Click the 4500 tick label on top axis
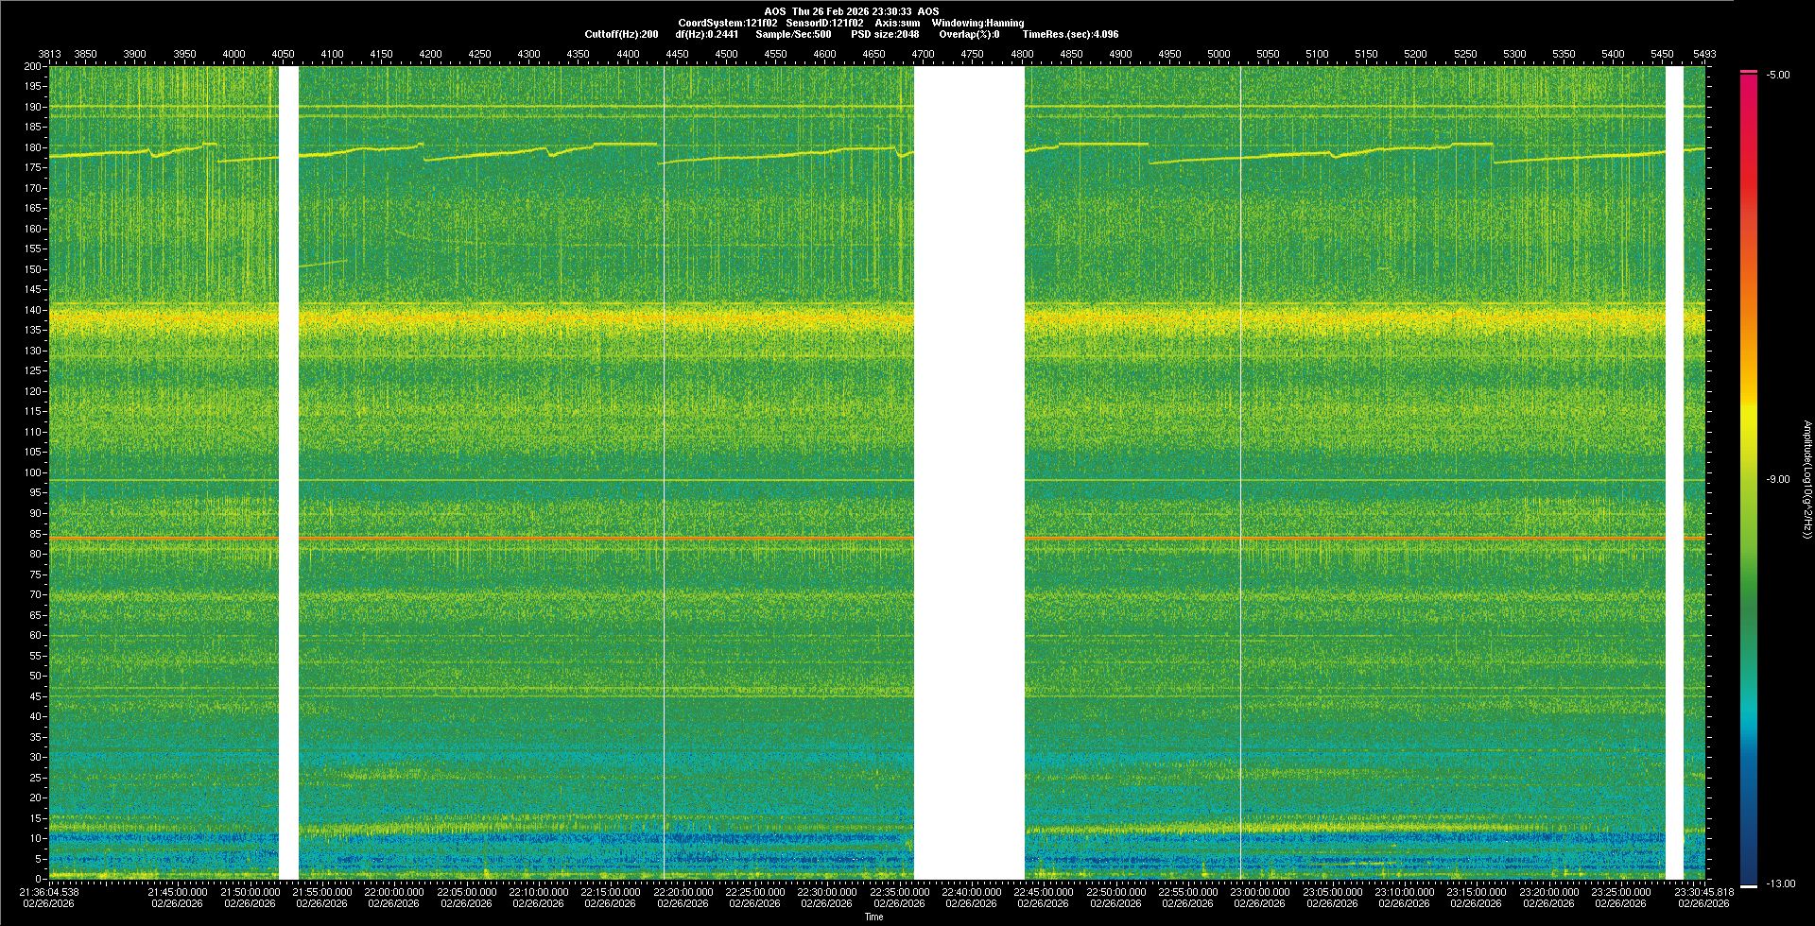Image resolution: width=1815 pixels, height=926 pixels. pyautogui.click(x=726, y=54)
